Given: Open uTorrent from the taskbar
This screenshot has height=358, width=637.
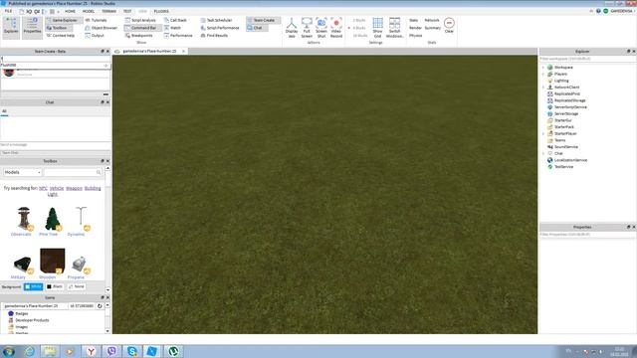Looking at the screenshot, I should [x=173, y=351].
